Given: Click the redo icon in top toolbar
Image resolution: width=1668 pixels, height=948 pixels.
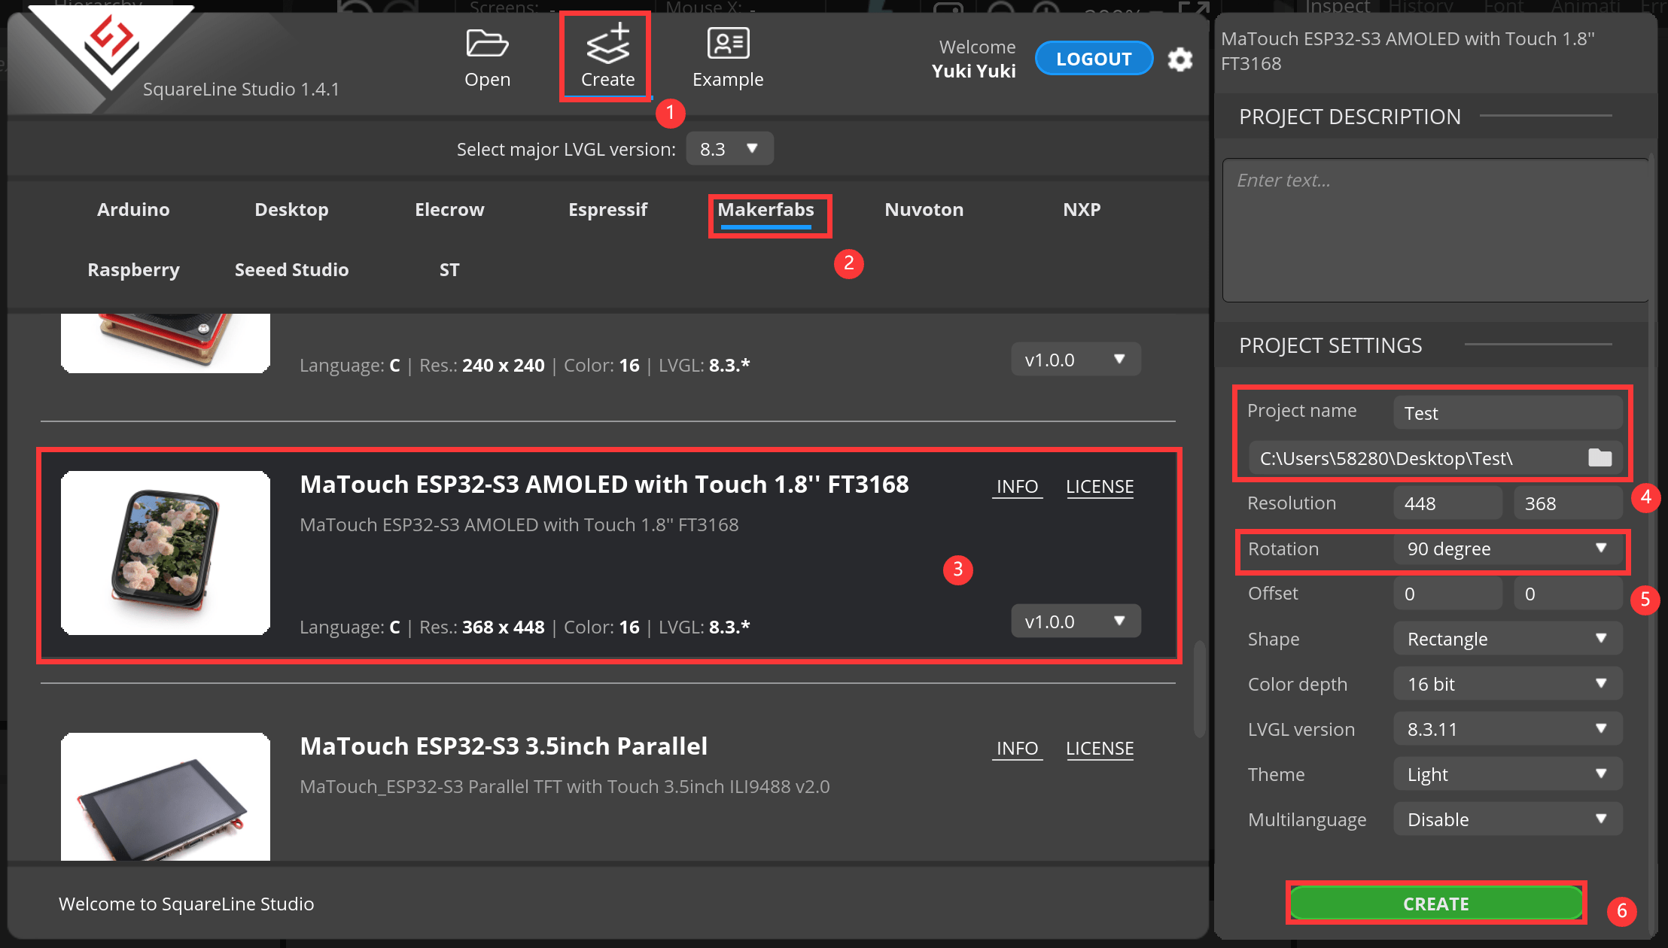Looking at the screenshot, I should [x=397, y=8].
